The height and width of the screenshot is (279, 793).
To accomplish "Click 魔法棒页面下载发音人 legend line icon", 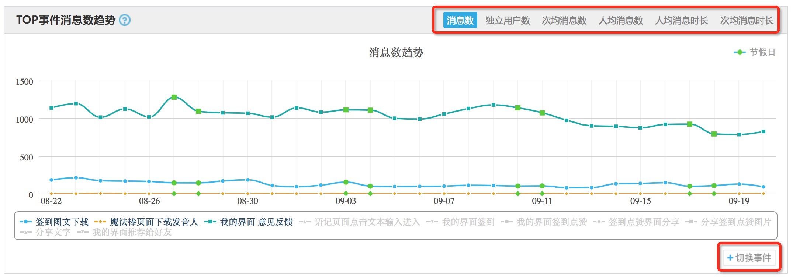I will [100, 222].
